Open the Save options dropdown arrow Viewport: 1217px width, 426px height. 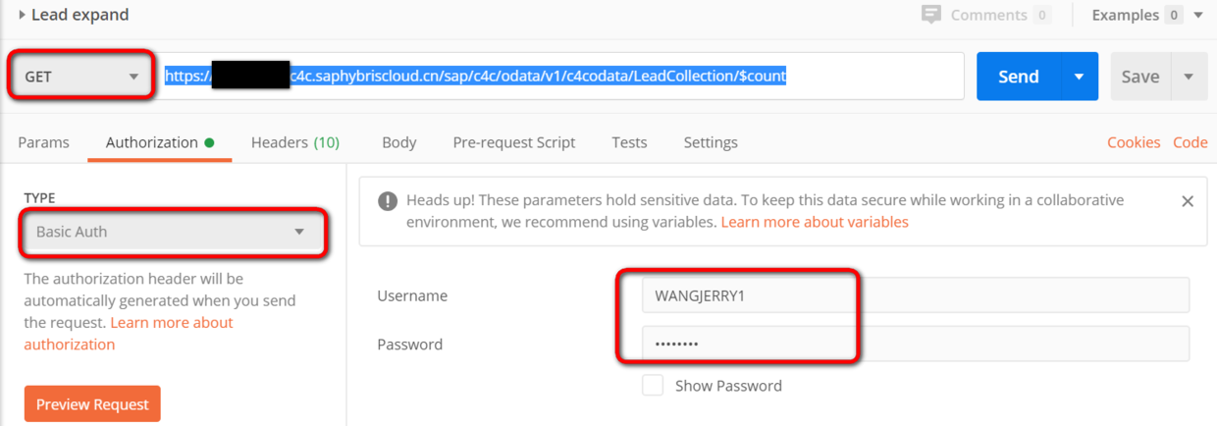[x=1189, y=77]
